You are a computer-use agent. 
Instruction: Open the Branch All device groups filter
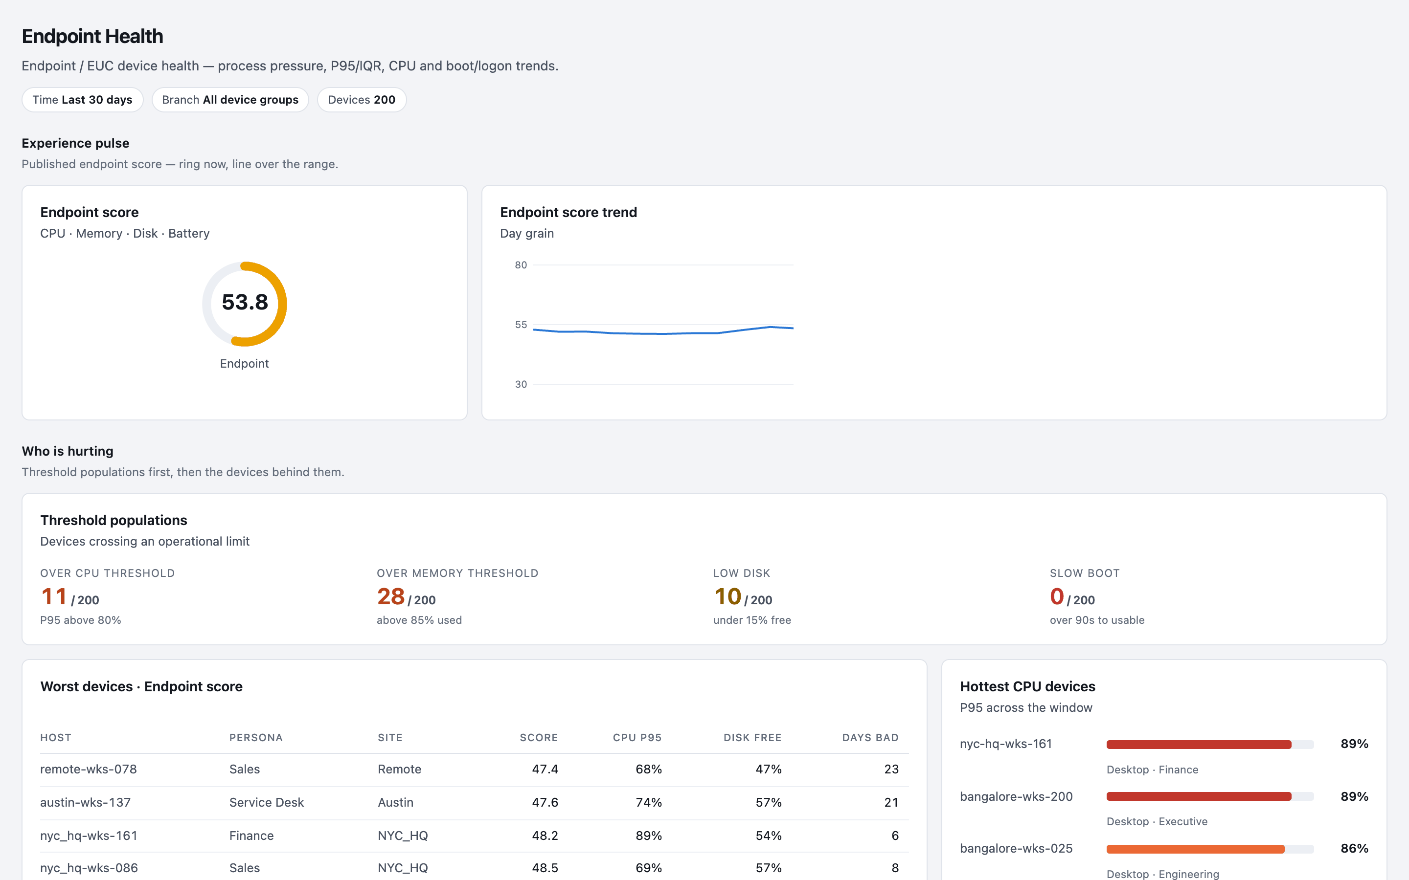230,100
